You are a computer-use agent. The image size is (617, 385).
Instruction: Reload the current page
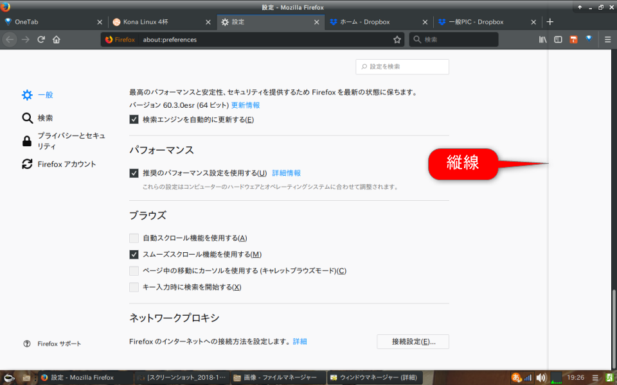(x=41, y=40)
